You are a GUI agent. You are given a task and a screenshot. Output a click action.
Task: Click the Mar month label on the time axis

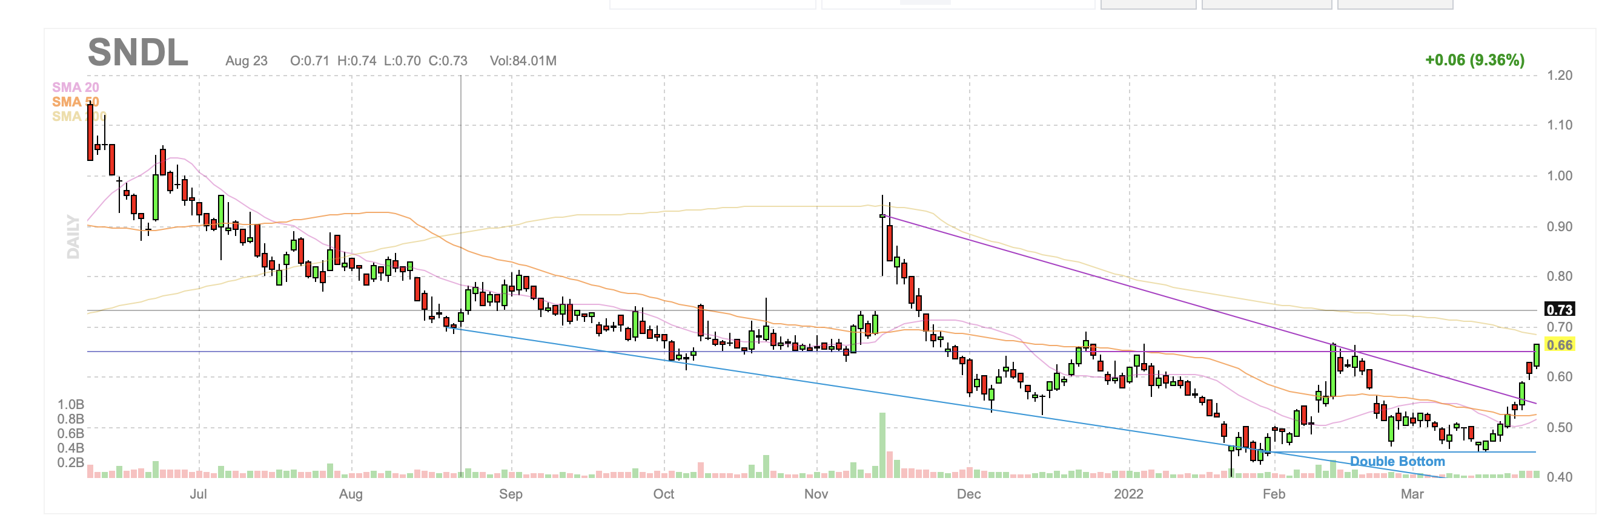click(x=1412, y=494)
